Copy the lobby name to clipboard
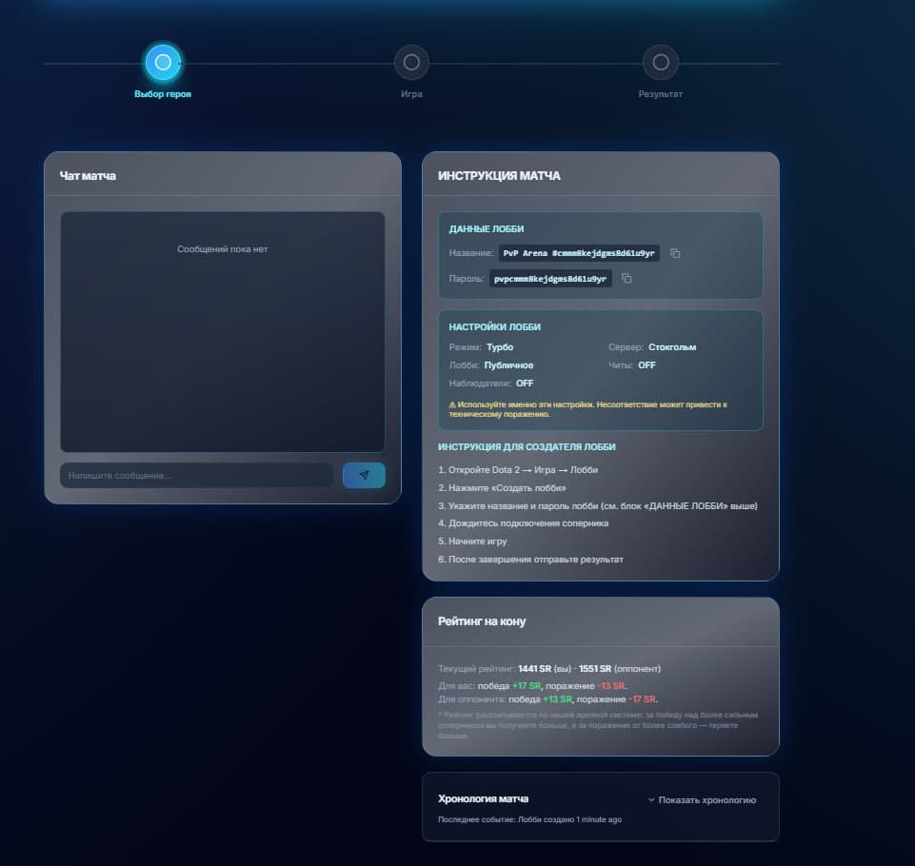The height and width of the screenshot is (866, 915). coord(675,253)
